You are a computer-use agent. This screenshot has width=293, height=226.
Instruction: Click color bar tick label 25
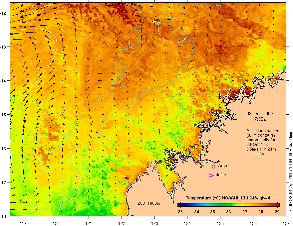coord(212,212)
